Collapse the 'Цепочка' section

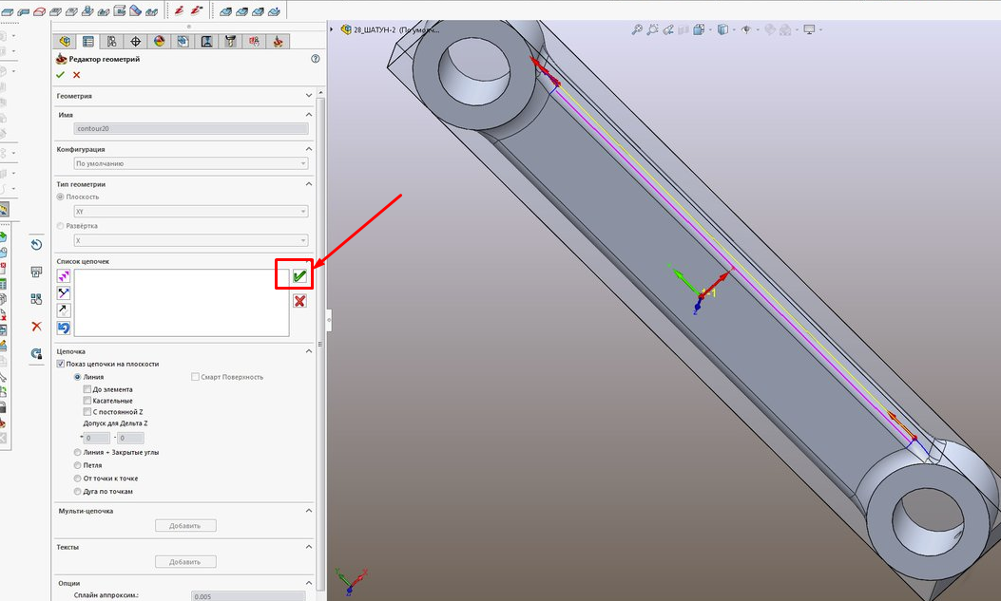coord(309,351)
